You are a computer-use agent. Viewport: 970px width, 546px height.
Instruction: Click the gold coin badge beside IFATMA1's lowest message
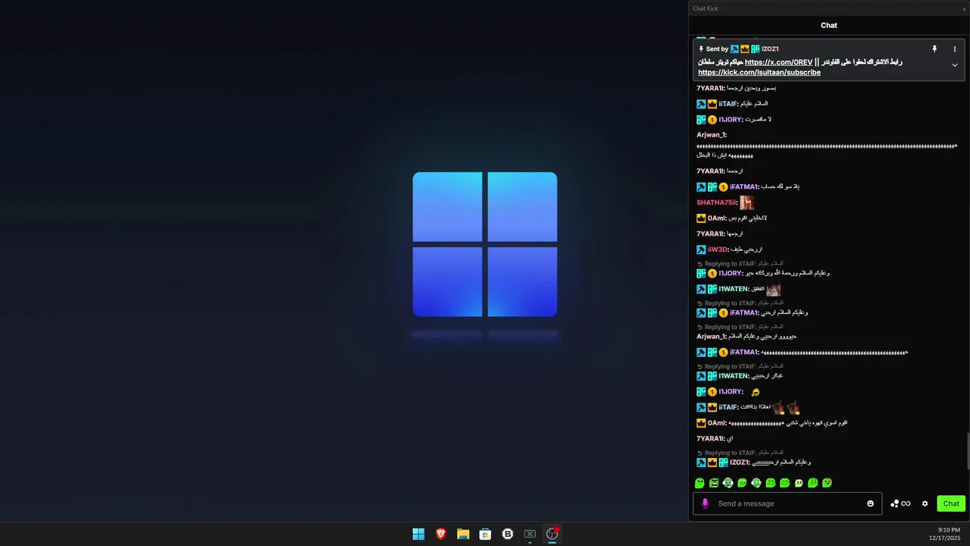point(723,353)
